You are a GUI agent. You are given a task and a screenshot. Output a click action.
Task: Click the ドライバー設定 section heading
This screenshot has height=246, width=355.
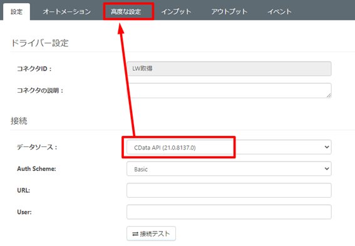click(x=39, y=43)
